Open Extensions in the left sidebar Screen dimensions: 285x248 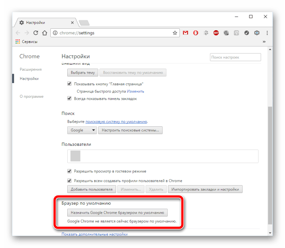pos(31,69)
